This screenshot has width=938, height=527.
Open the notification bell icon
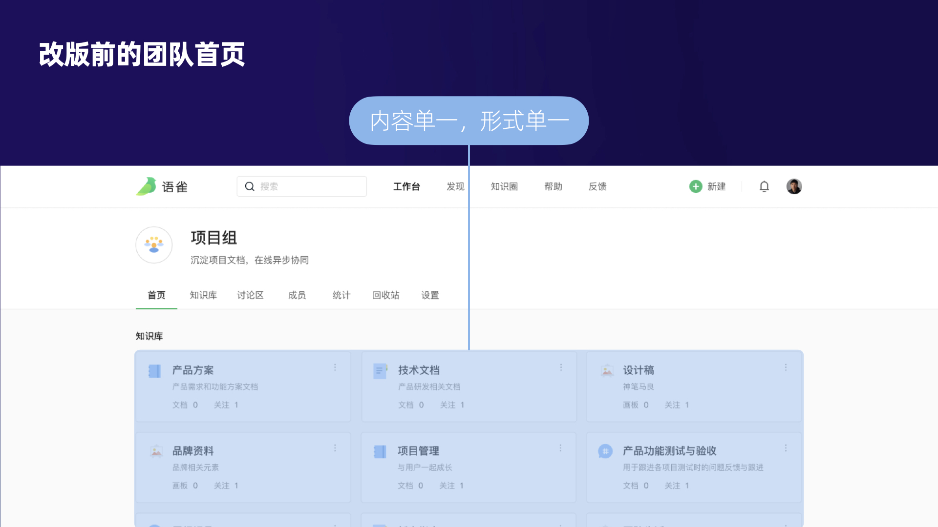764,186
